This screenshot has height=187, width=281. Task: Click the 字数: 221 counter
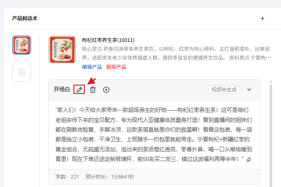[67, 177]
